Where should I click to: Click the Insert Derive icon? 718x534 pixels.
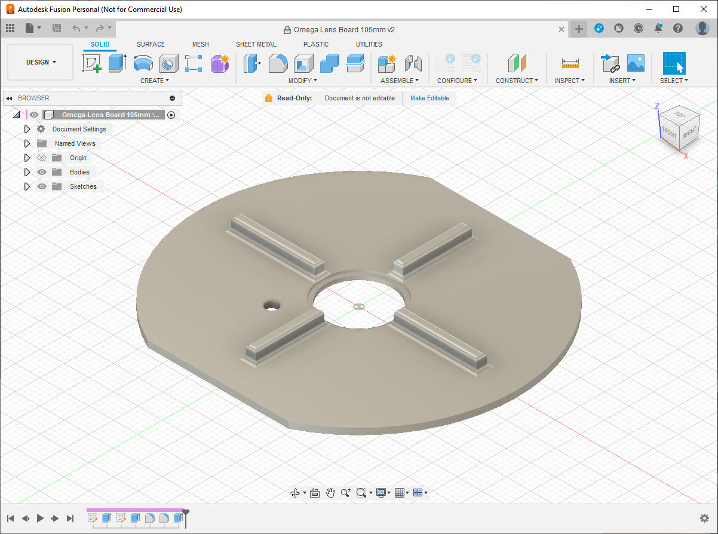610,63
